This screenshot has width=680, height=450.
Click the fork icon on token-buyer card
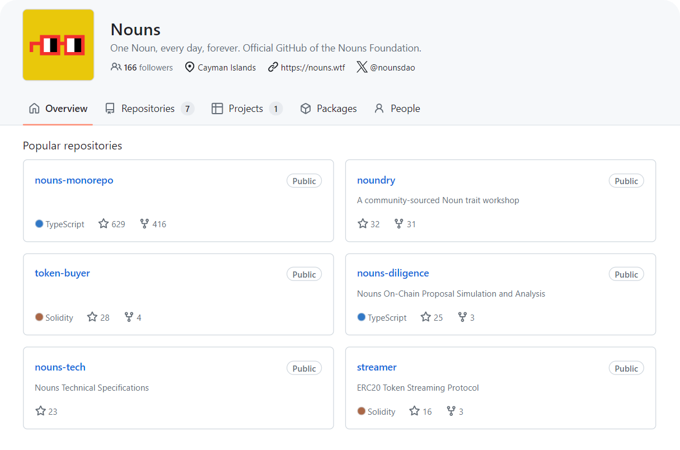129,317
